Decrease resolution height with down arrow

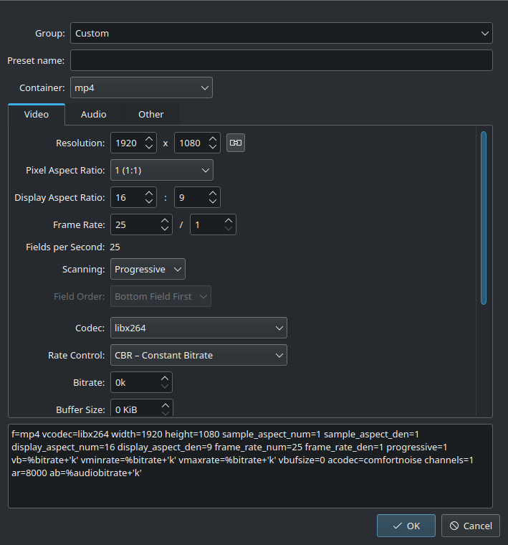(x=213, y=147)
